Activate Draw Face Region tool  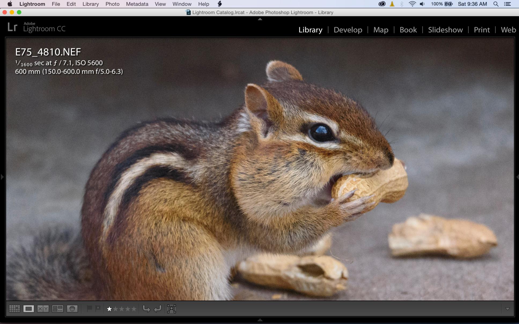tap(171, 309)
